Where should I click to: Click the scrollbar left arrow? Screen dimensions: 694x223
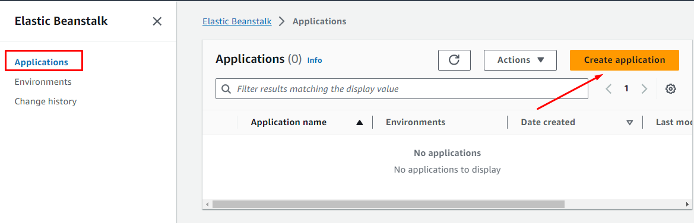click(207, 205)
